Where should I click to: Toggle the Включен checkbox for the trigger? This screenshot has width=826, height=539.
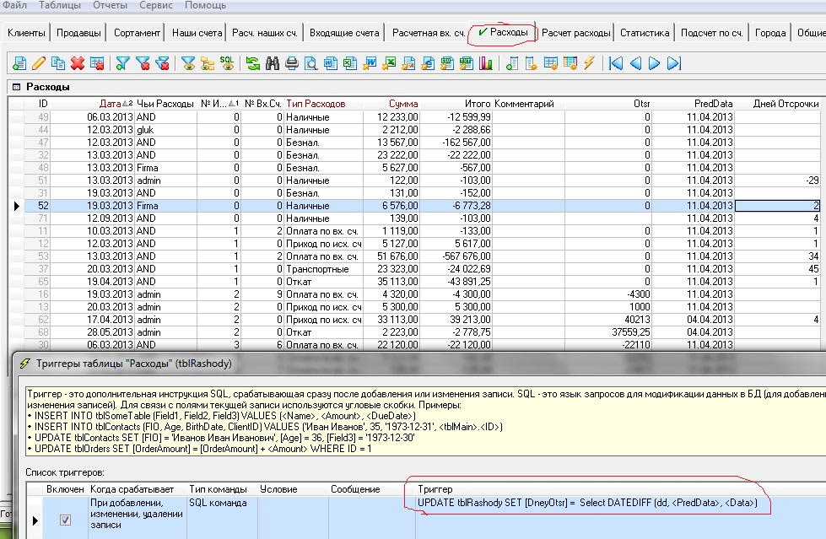coord(65,520)
